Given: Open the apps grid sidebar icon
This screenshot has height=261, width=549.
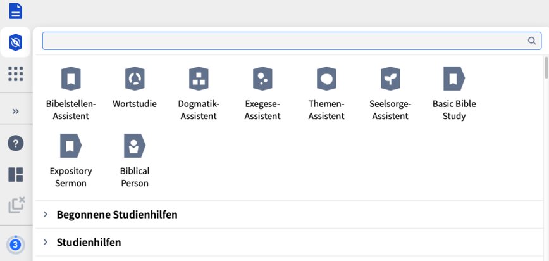Looking at the screenshot, I should [16, 74].
